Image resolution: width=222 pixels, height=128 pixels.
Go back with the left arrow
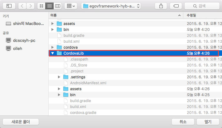coord(23,6)
